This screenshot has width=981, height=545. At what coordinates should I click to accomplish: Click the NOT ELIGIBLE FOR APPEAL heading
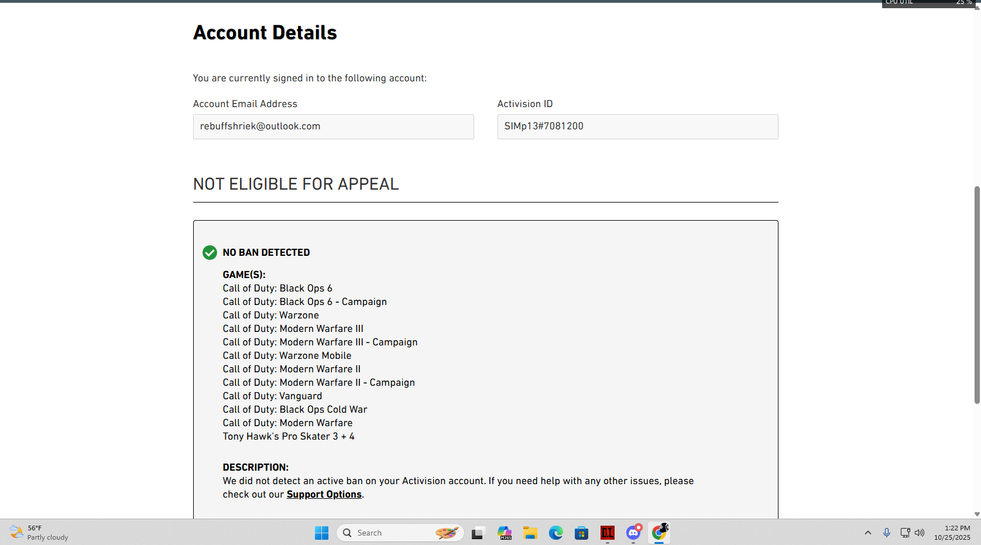pos(296,184)
